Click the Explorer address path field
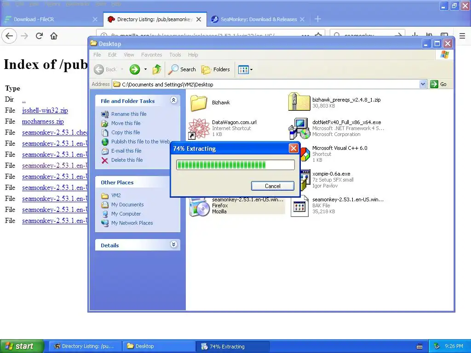The width and height of the screenshot is (471, 353). click(x=266, y=85)
